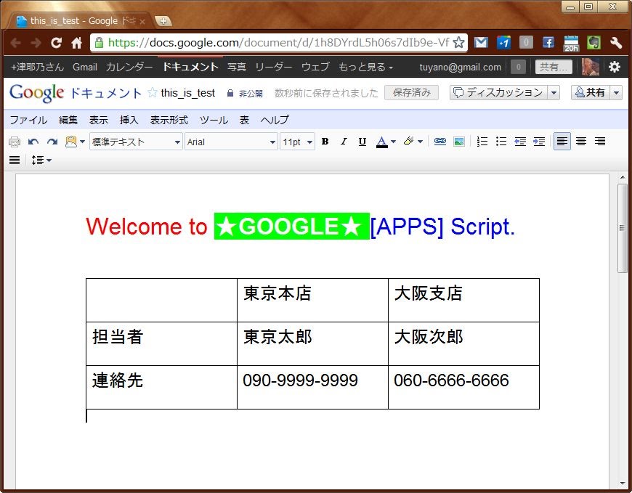Toggle underline formatting
The height and width of the screenshot is (493, 632).
[x=362, y=142]
